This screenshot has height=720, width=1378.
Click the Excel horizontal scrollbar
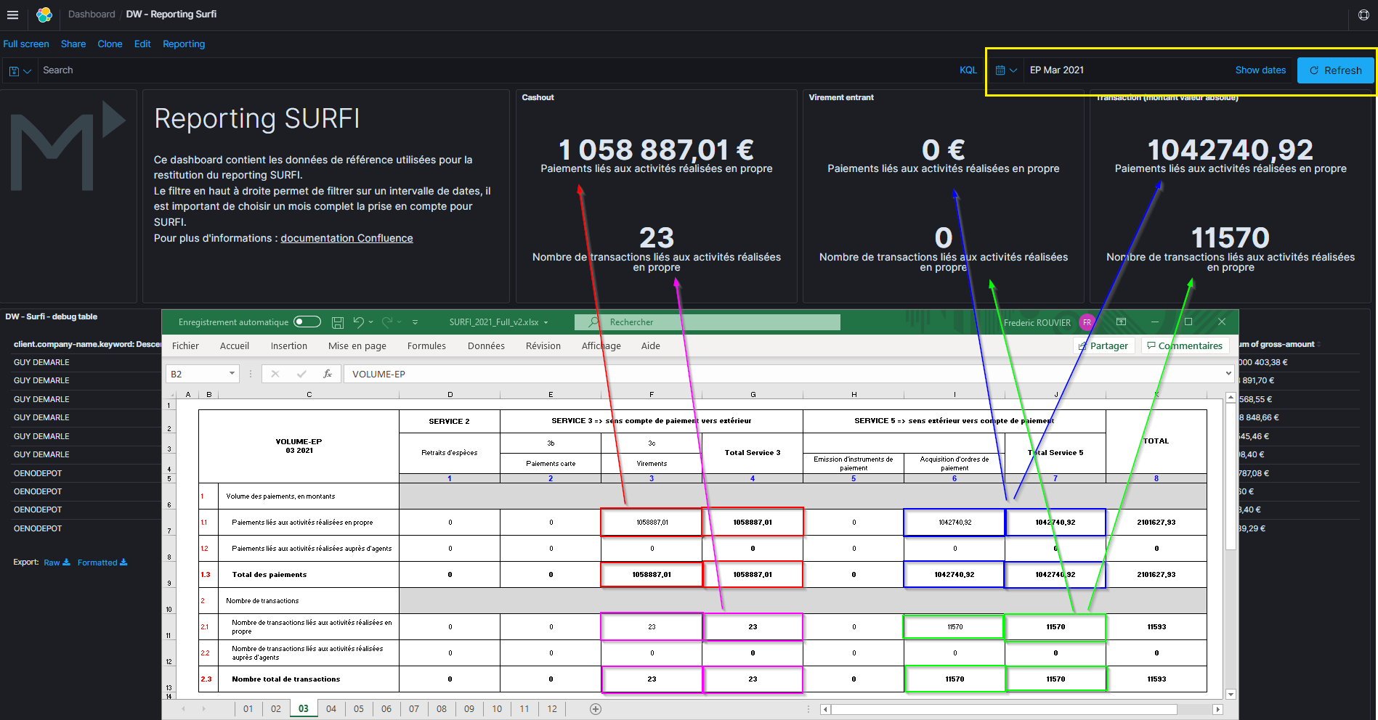tap(1002, 709)
